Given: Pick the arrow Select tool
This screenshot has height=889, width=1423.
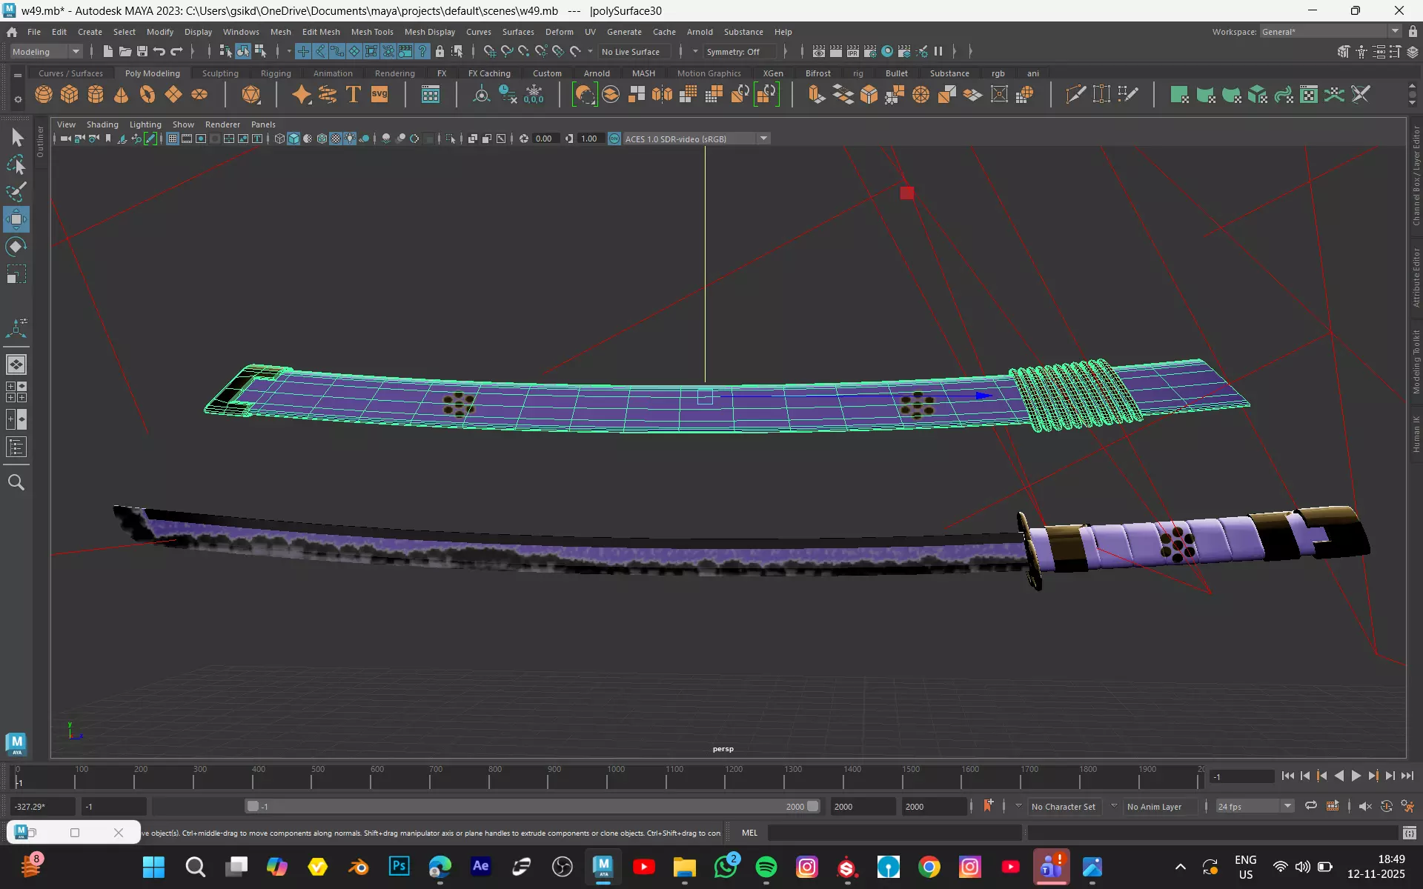Looking at the screenshot, I should (x=16, y=137).
